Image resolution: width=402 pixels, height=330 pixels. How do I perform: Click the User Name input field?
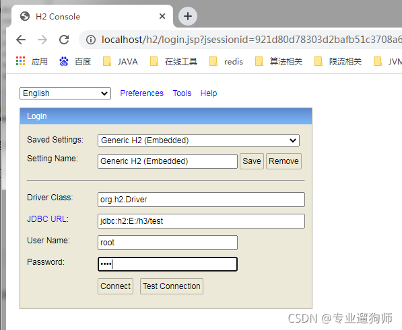pyautogui.click(x=168, y=243)
